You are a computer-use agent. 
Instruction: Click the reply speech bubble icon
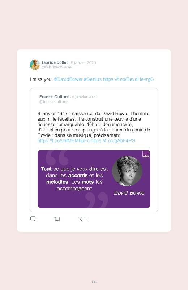33,218
